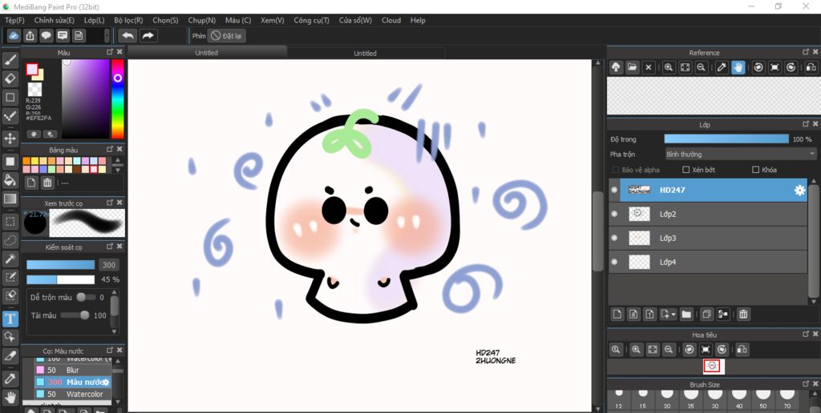Rotate left in the Hoa tiêu panel
The image size is (821, 413).
(689, 350)
